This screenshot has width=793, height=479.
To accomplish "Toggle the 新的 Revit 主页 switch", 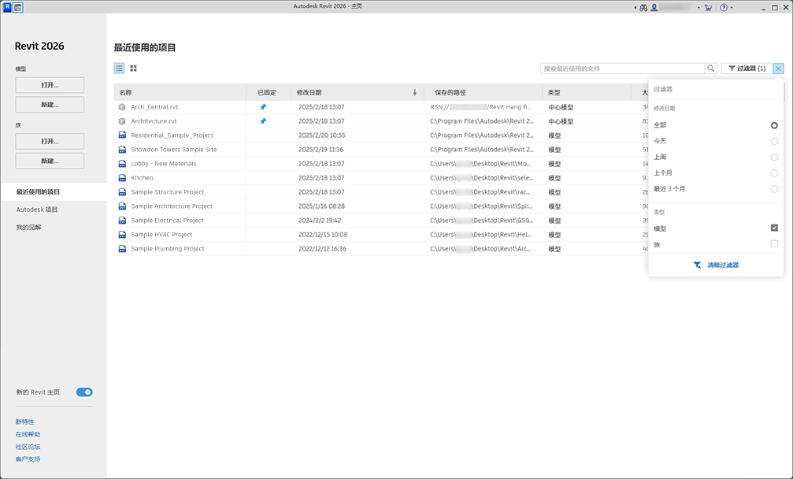I will click(x=84, y=392).
